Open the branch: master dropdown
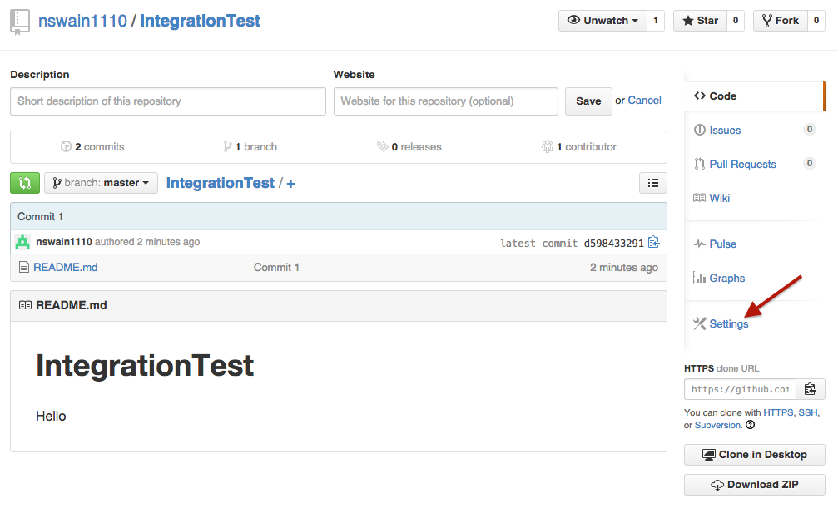This screenshot has height=508, width=838. coord(101,183)
